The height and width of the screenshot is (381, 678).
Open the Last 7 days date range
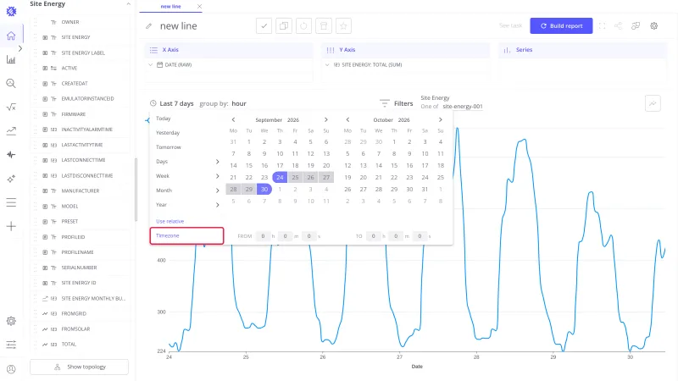tap(176, 103)
